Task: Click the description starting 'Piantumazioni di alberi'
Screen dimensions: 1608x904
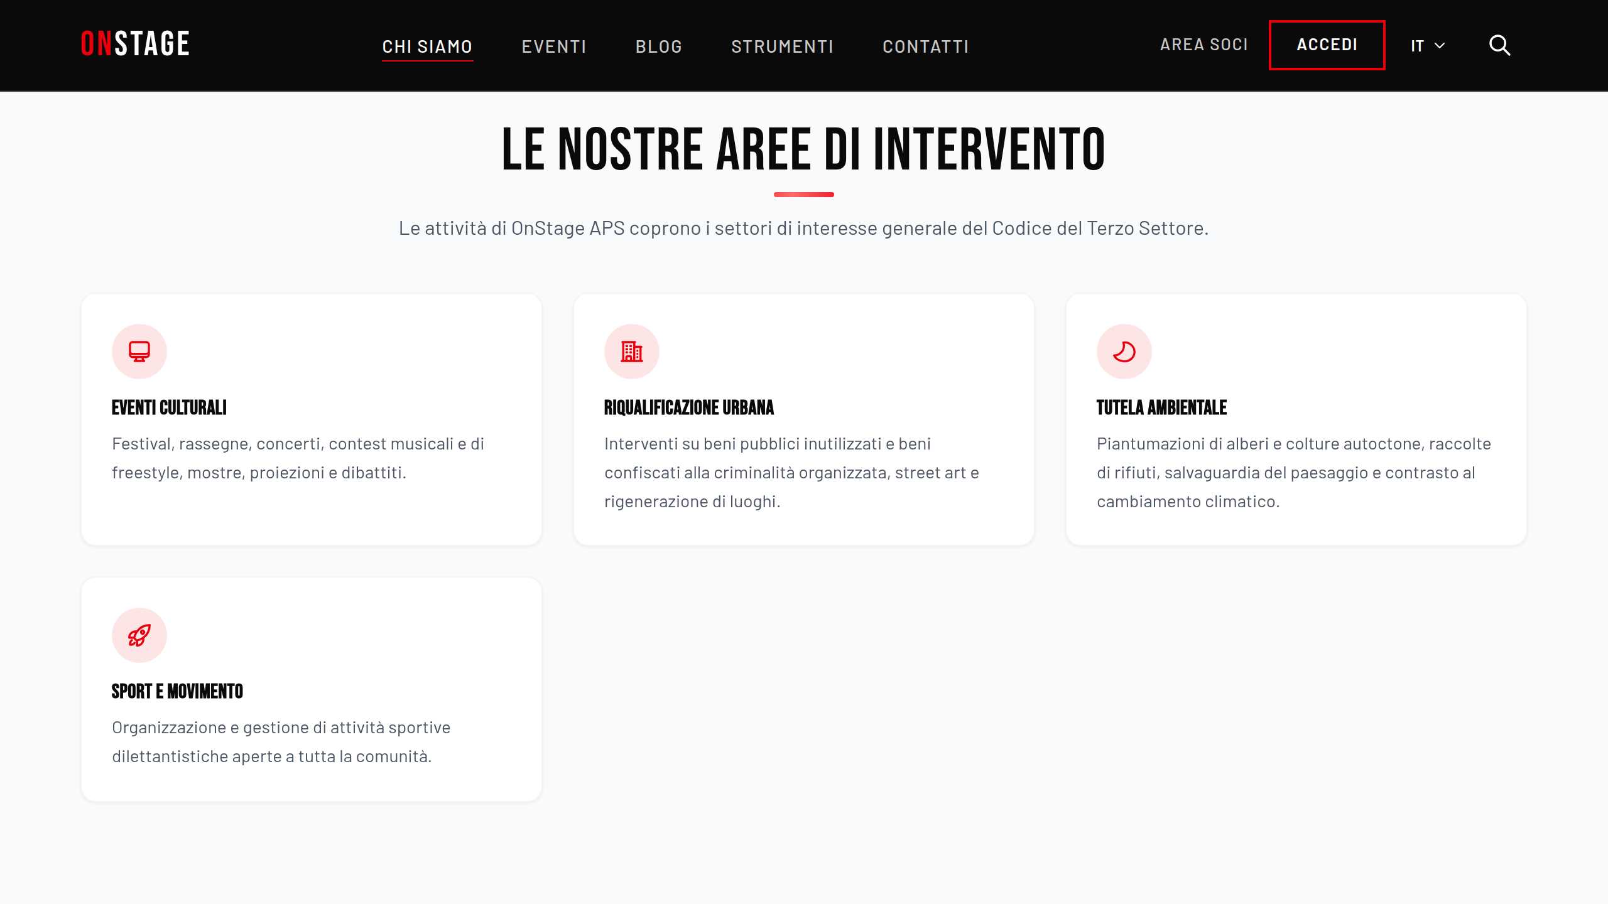Action: [x=1294, y=473]
